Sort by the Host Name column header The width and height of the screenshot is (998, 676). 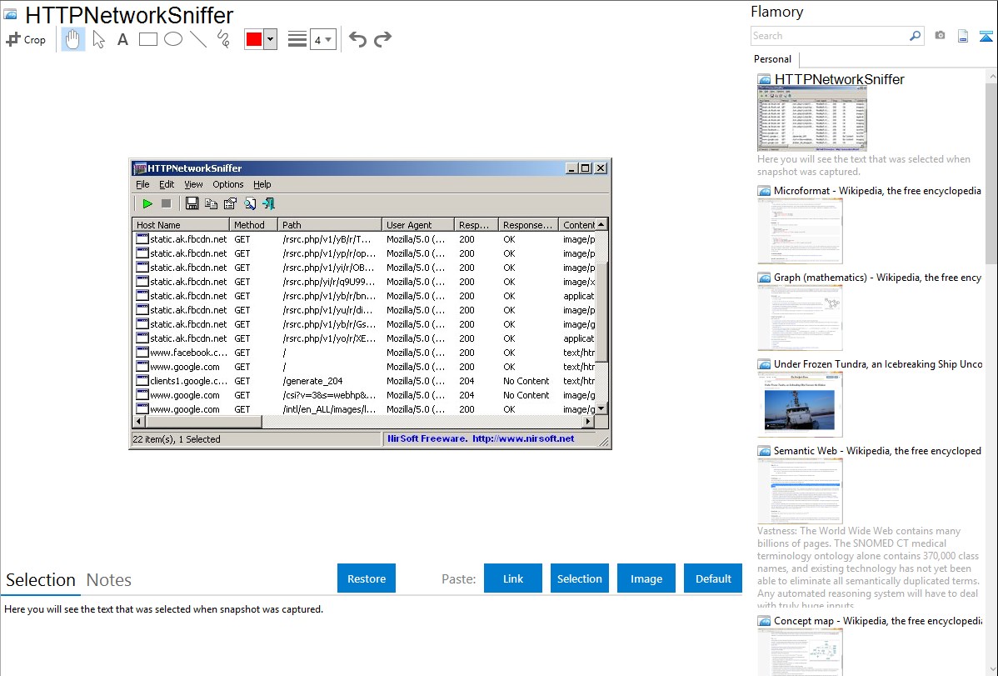point(181,225)
